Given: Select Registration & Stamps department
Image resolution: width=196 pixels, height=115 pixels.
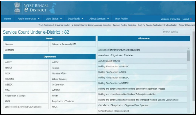Looking at the screenshot, I should (x=26, y=96).
